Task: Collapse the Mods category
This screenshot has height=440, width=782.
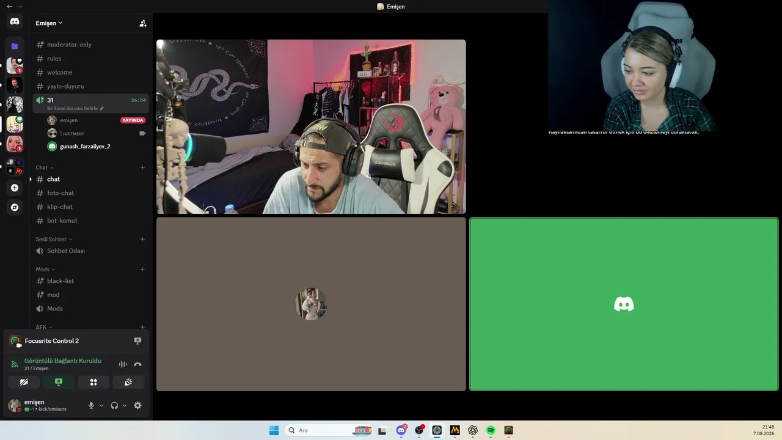Action: click(x=45, y=269)
